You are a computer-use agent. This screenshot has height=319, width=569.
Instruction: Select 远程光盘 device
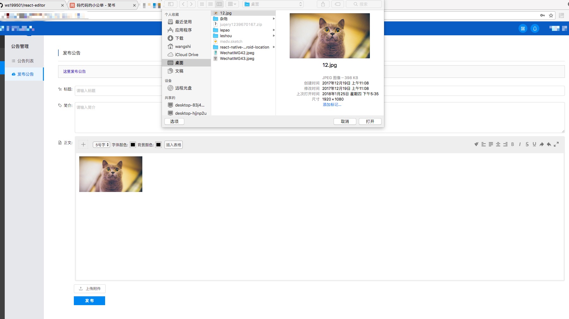click(x=186, y=88)
